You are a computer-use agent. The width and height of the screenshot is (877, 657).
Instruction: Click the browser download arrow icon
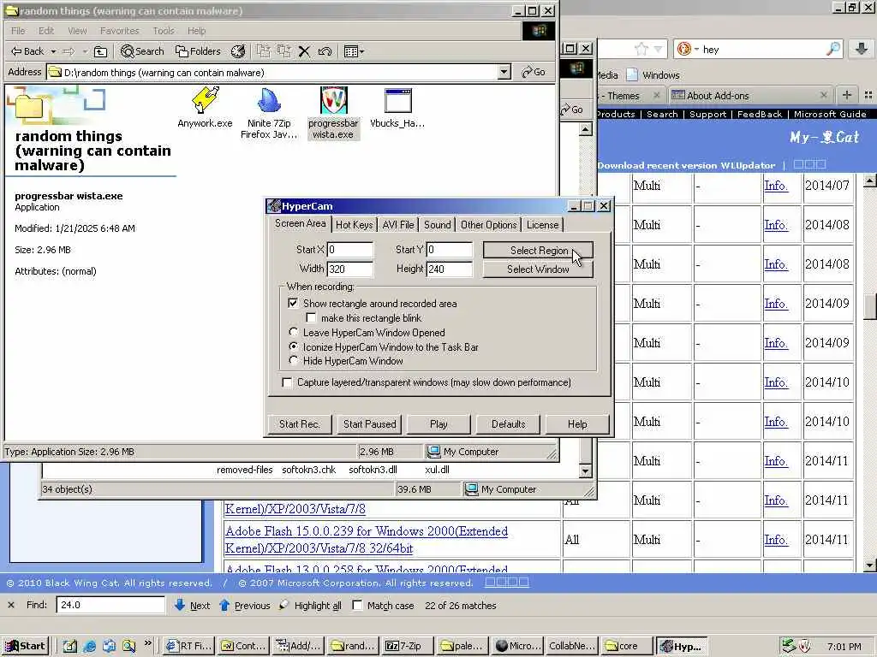(862, 49)
